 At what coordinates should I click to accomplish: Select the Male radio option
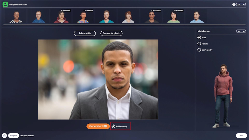[x=199, y=38]
